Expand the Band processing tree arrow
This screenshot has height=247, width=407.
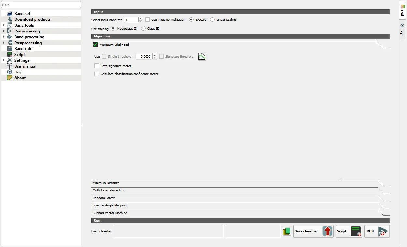(x=4, y=37)
